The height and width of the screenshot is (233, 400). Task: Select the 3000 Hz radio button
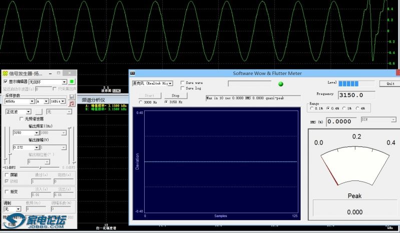pos(141,102)
